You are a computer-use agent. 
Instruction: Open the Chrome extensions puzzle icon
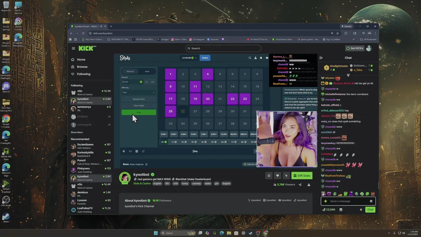point(346,33)
